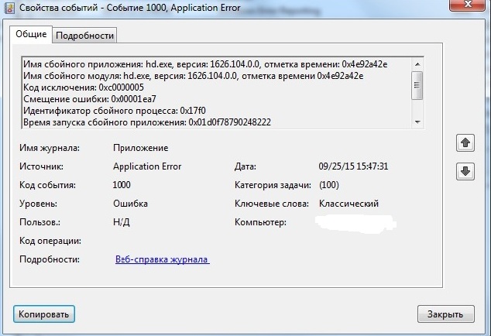Viewport: 491px width, 336px height.
Task: Click the Ключевые слова value Классический
Action: click(x=349, y=204)
